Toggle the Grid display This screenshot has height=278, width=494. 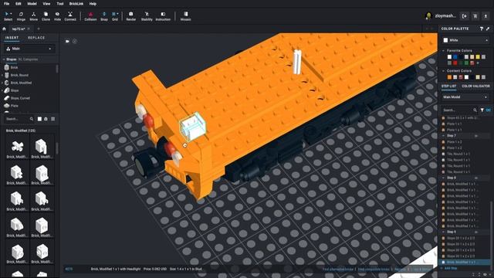115,16
